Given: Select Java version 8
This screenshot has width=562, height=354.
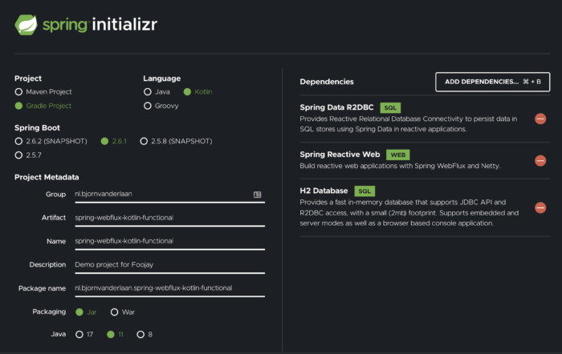Looking at the screenshot, I should coord(140,334).
